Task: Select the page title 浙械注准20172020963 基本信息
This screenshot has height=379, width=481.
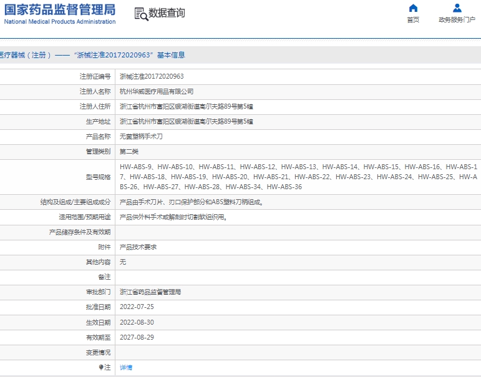Action: [x=130, y=55]
